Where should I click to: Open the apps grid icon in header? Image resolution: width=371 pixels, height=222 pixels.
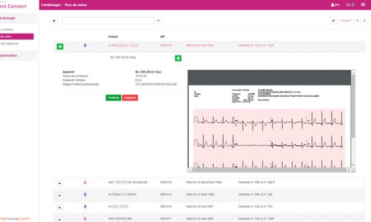coord(363,5)
